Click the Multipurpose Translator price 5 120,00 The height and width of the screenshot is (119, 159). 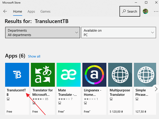[118, 112]
